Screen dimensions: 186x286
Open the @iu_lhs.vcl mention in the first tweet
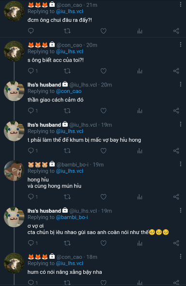pyautogui.click(x=70, y=12)
